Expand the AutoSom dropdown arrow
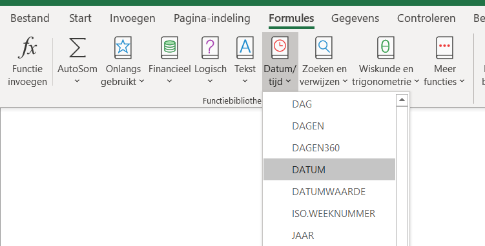Viewport: 485px width, 246px height. (x=77, y=81)
